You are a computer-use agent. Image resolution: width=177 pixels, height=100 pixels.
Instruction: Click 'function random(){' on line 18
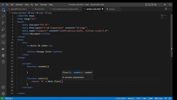38,67
